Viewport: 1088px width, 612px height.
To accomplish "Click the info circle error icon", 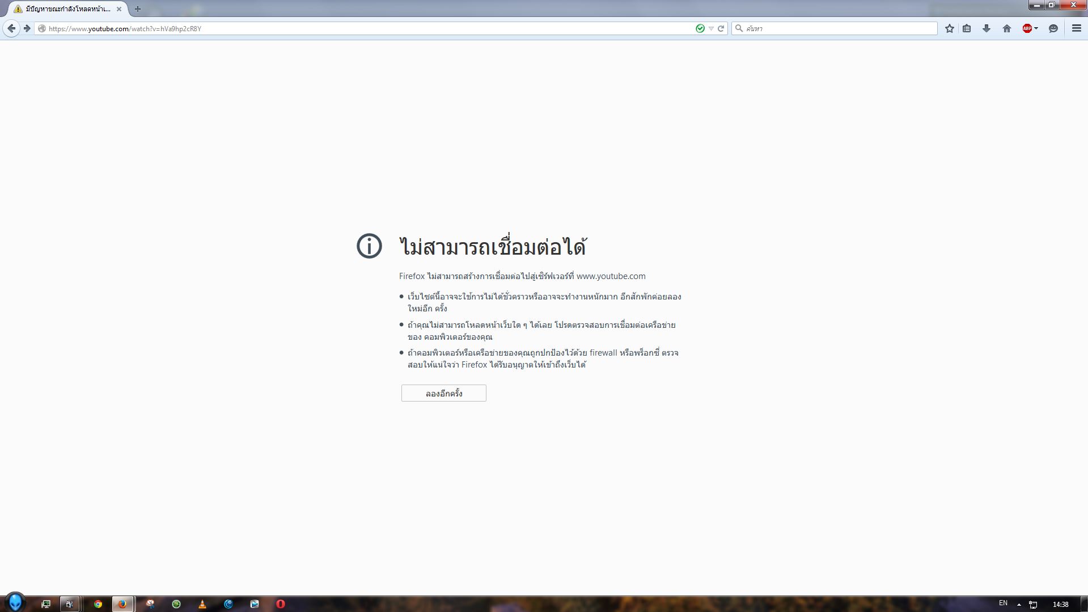I will point(369,246).
